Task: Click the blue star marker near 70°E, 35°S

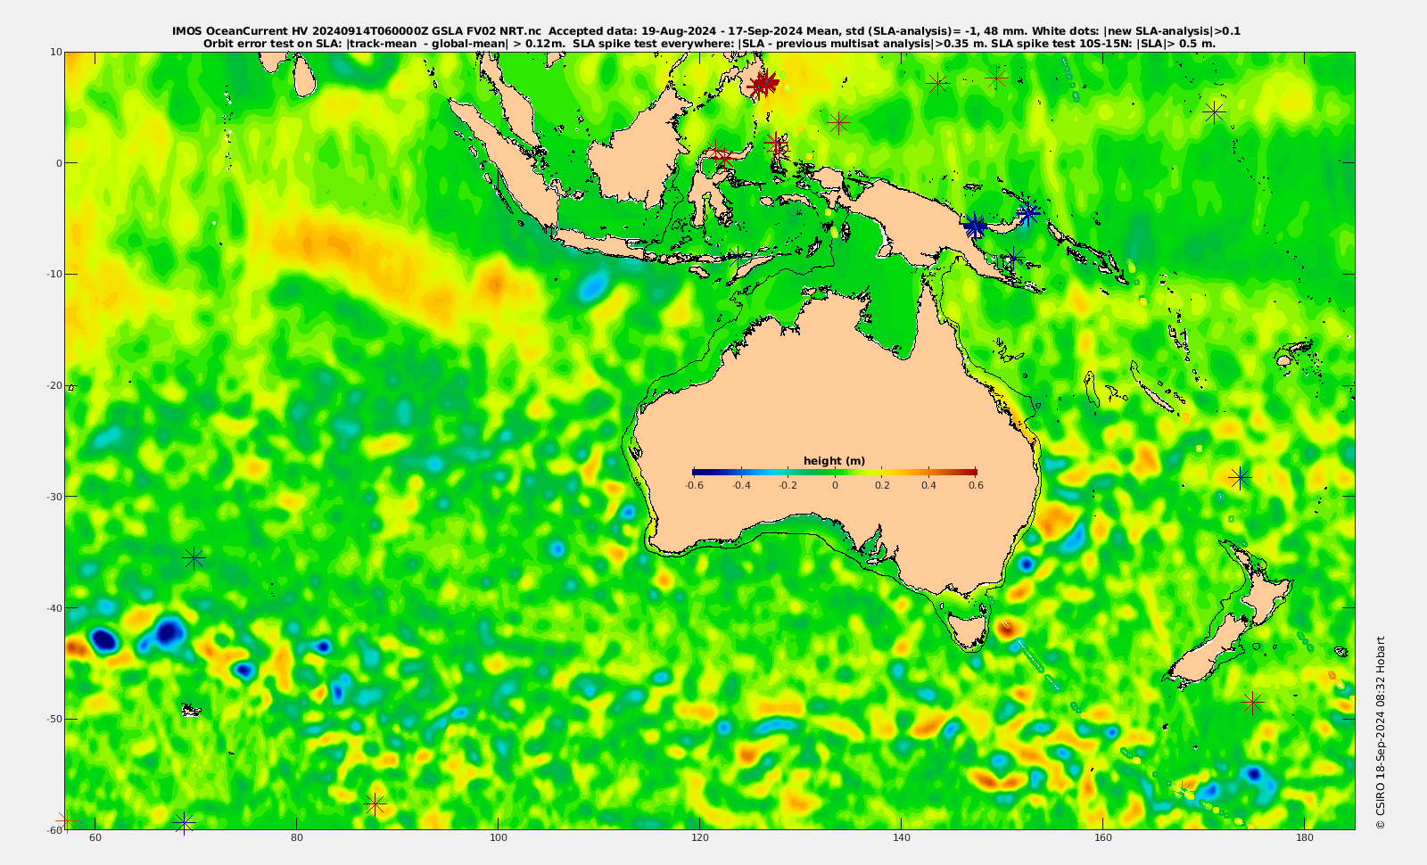Action: pos(194,558)
